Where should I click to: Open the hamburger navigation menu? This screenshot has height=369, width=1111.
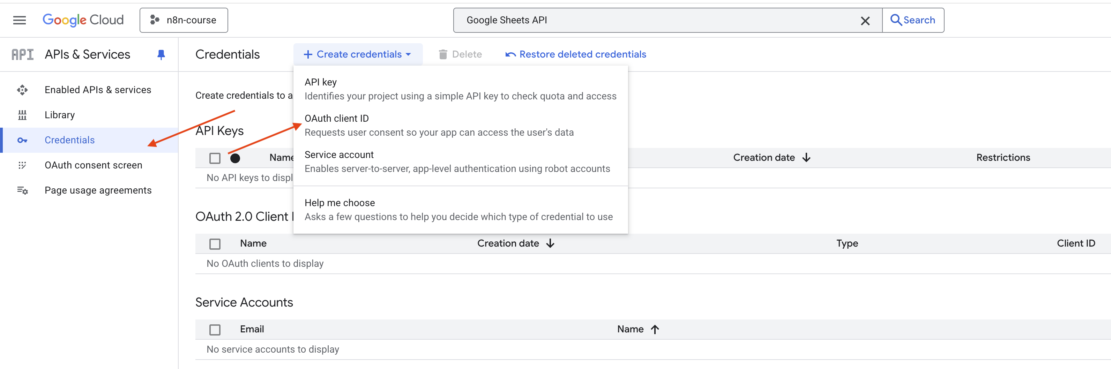20,20
